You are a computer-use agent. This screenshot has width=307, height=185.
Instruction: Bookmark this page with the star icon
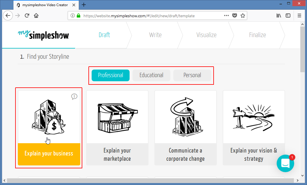coord(243,16)
